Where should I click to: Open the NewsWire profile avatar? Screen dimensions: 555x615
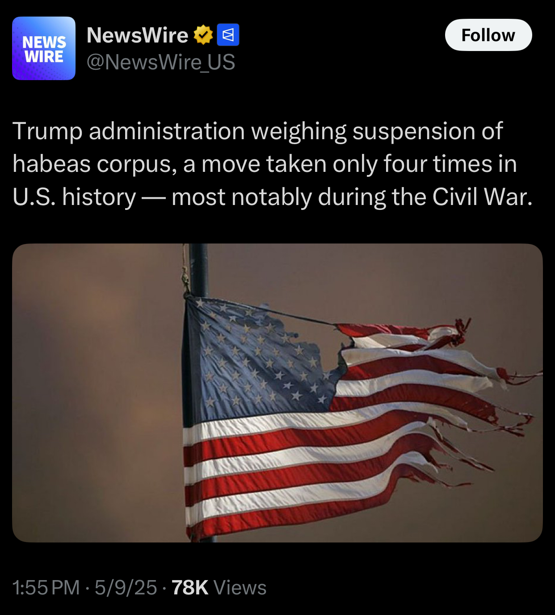click(44, 48)
